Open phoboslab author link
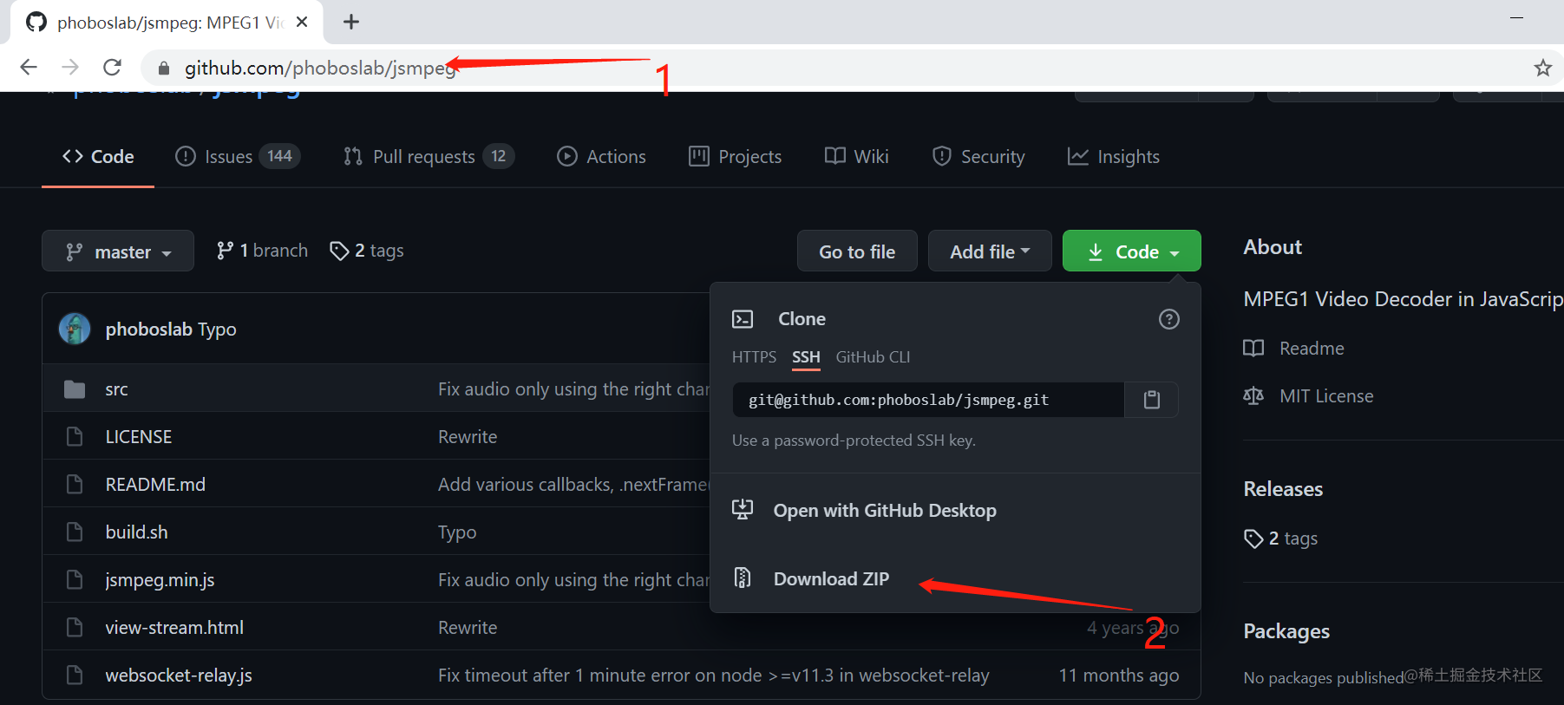The image size is (1564, 705). click(x=148, y=330)
